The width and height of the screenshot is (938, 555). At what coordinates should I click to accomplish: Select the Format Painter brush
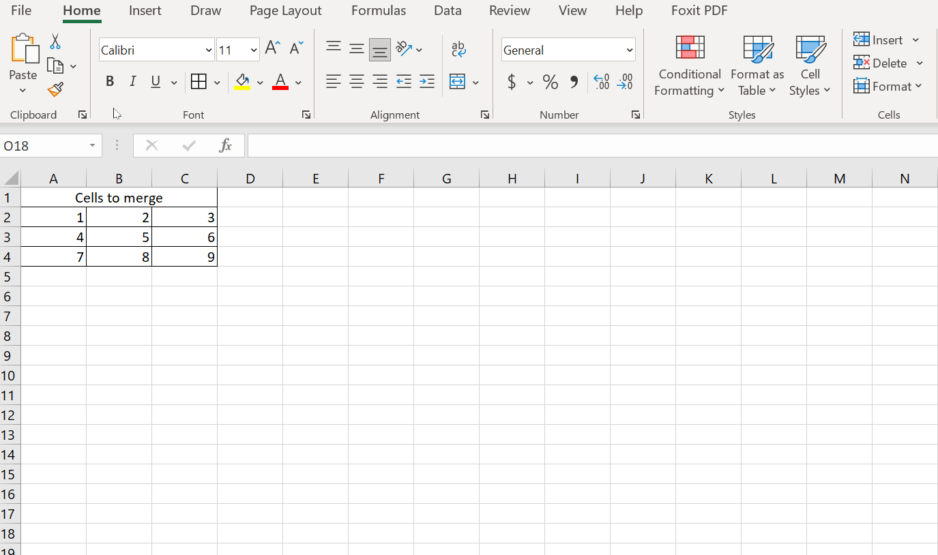click(55, 89)
